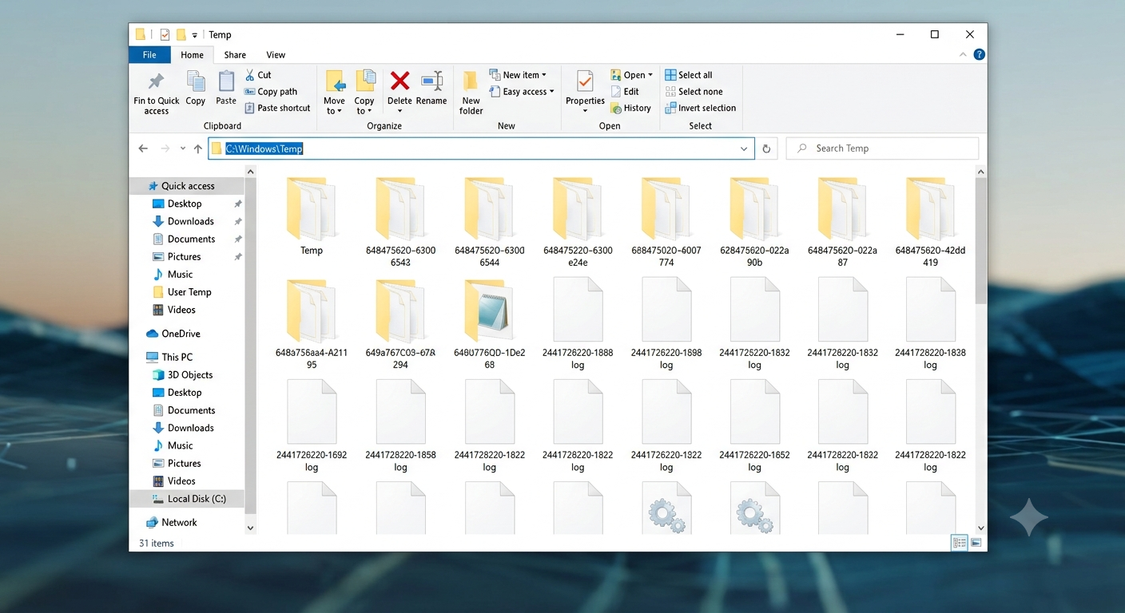Screen dimensions: 1125x613
Task: Switch to the Home tab
Action: (192, 55)
